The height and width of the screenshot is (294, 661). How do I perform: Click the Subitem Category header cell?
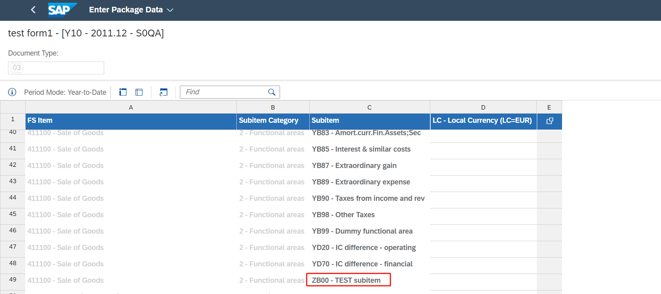273,121
